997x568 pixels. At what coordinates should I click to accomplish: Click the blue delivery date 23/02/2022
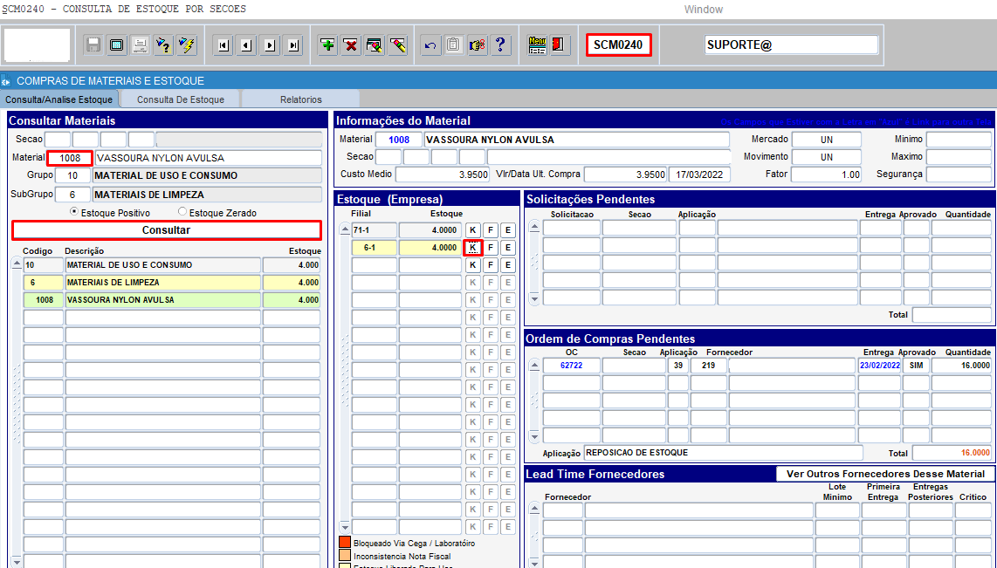(880, 366)
